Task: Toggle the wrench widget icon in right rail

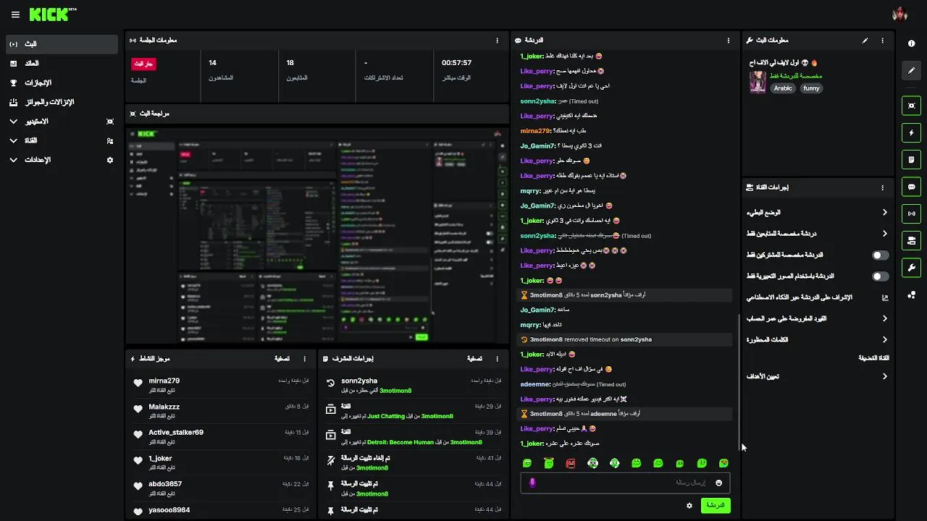Action: tap(911, 267)
